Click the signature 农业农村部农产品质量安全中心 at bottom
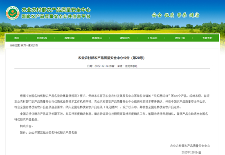Screen dimensions: 225x155 click(x=190, y=146)
